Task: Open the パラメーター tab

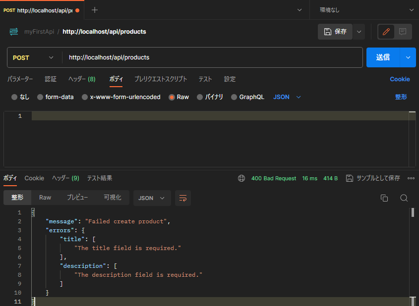Action: tap(20, 79)
